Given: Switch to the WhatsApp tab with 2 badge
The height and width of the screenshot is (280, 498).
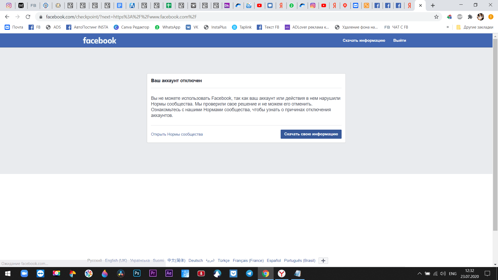Looking at the screenshot, I should pyautogui.click(x=292, y=5).
